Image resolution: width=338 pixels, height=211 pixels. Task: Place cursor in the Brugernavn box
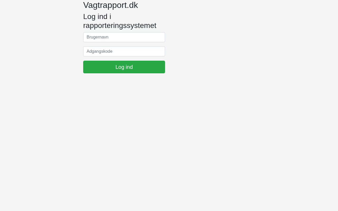(124, 37)
